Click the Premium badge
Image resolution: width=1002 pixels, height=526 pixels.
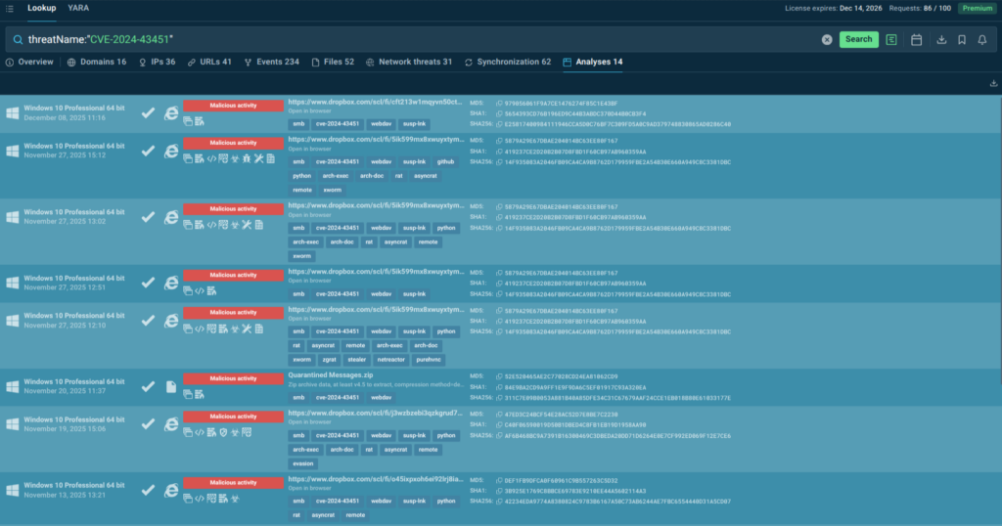(977, 8)
